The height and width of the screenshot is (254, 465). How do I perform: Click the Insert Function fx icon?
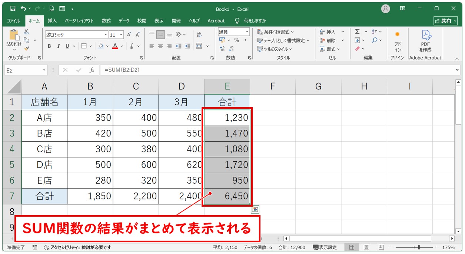(x=92, y=70)
